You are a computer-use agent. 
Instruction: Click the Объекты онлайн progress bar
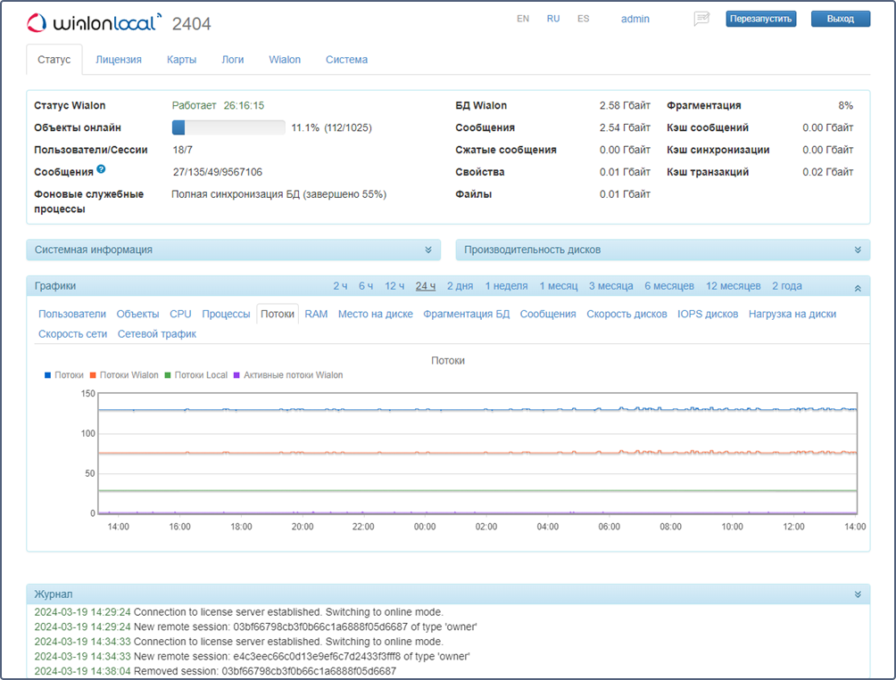228,128
